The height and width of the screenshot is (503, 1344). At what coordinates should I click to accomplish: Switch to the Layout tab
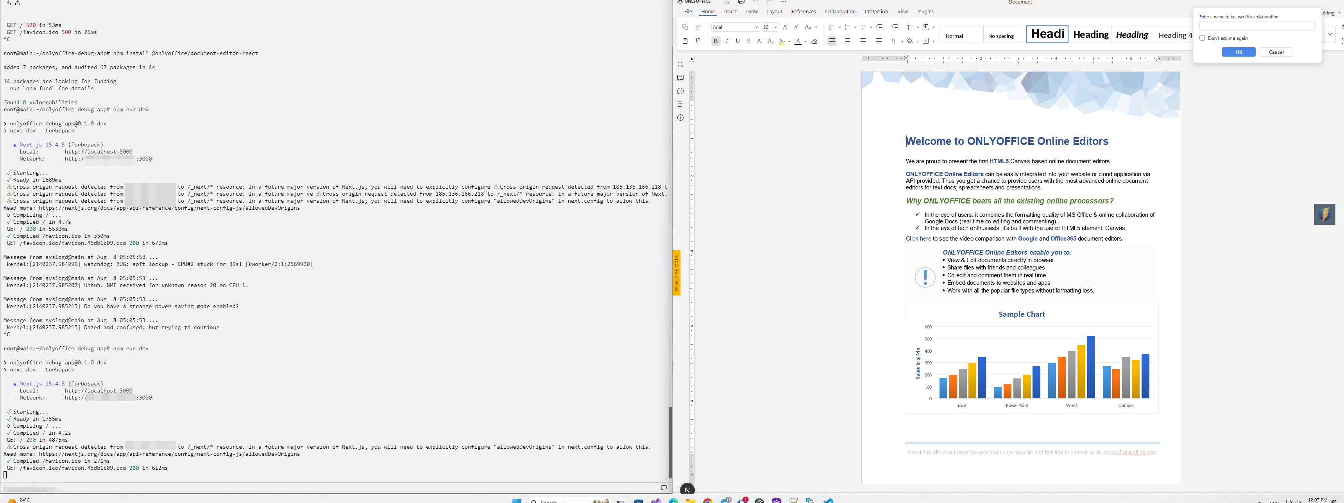[774, 11]
